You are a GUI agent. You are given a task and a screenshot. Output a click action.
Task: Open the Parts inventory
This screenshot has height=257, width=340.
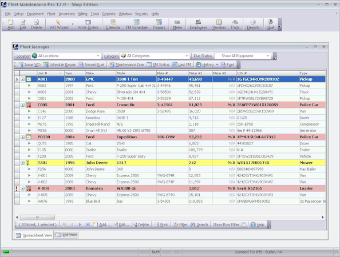[235, 24]
